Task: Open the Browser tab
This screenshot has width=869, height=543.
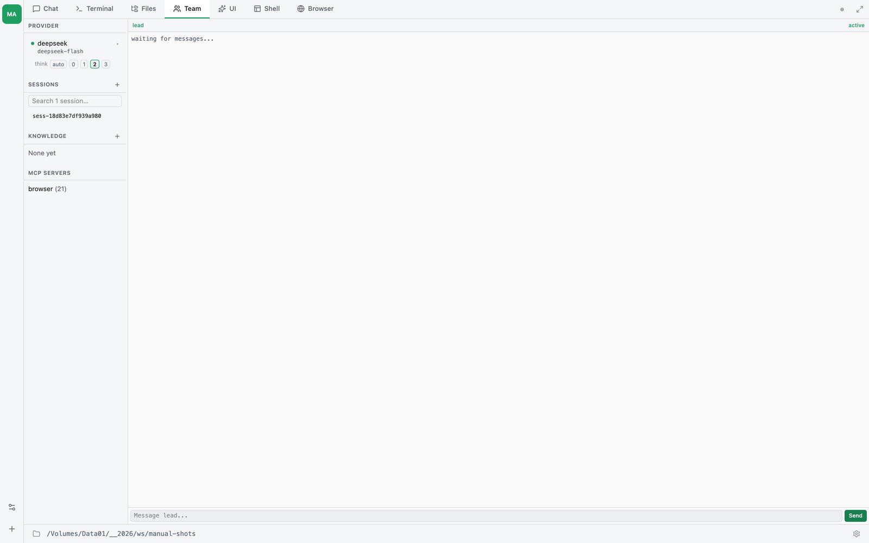Action: [x=316, y=9]
